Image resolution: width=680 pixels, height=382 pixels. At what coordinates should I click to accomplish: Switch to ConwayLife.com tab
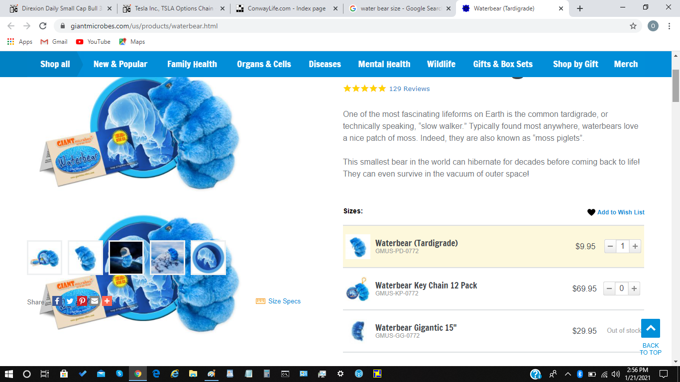tap(286, 8)
